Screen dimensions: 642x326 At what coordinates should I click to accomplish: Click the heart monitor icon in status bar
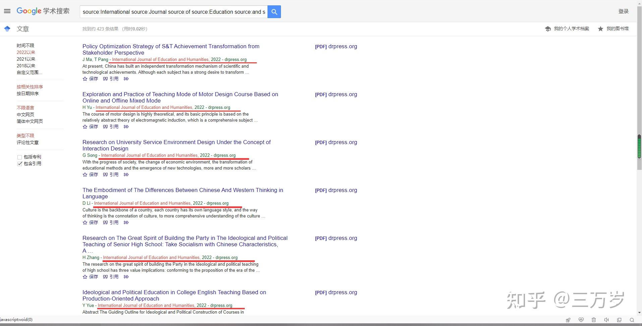(x=581, y=320)
